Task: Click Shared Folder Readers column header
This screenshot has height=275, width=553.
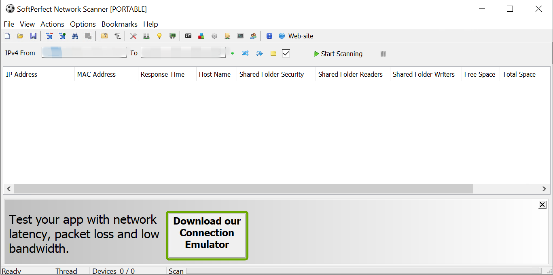Action: 353,74
